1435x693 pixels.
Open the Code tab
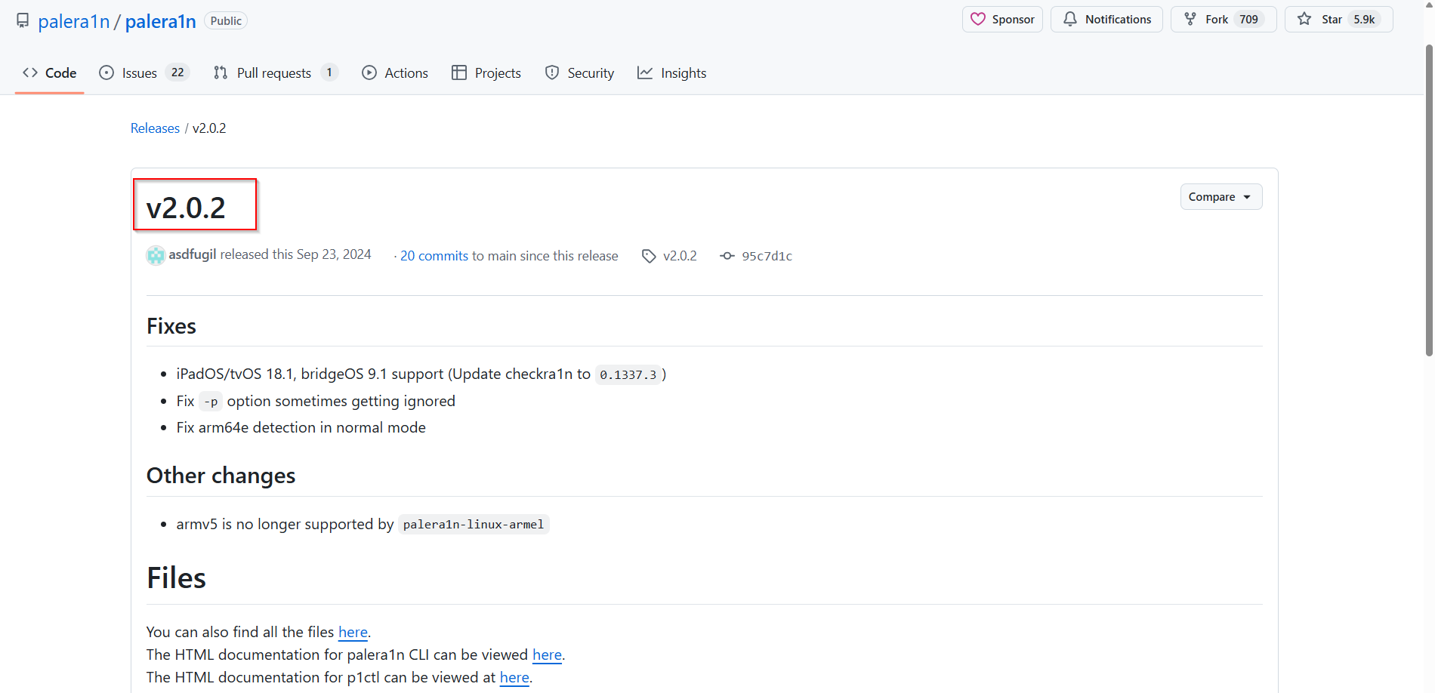tap(50, 73)
